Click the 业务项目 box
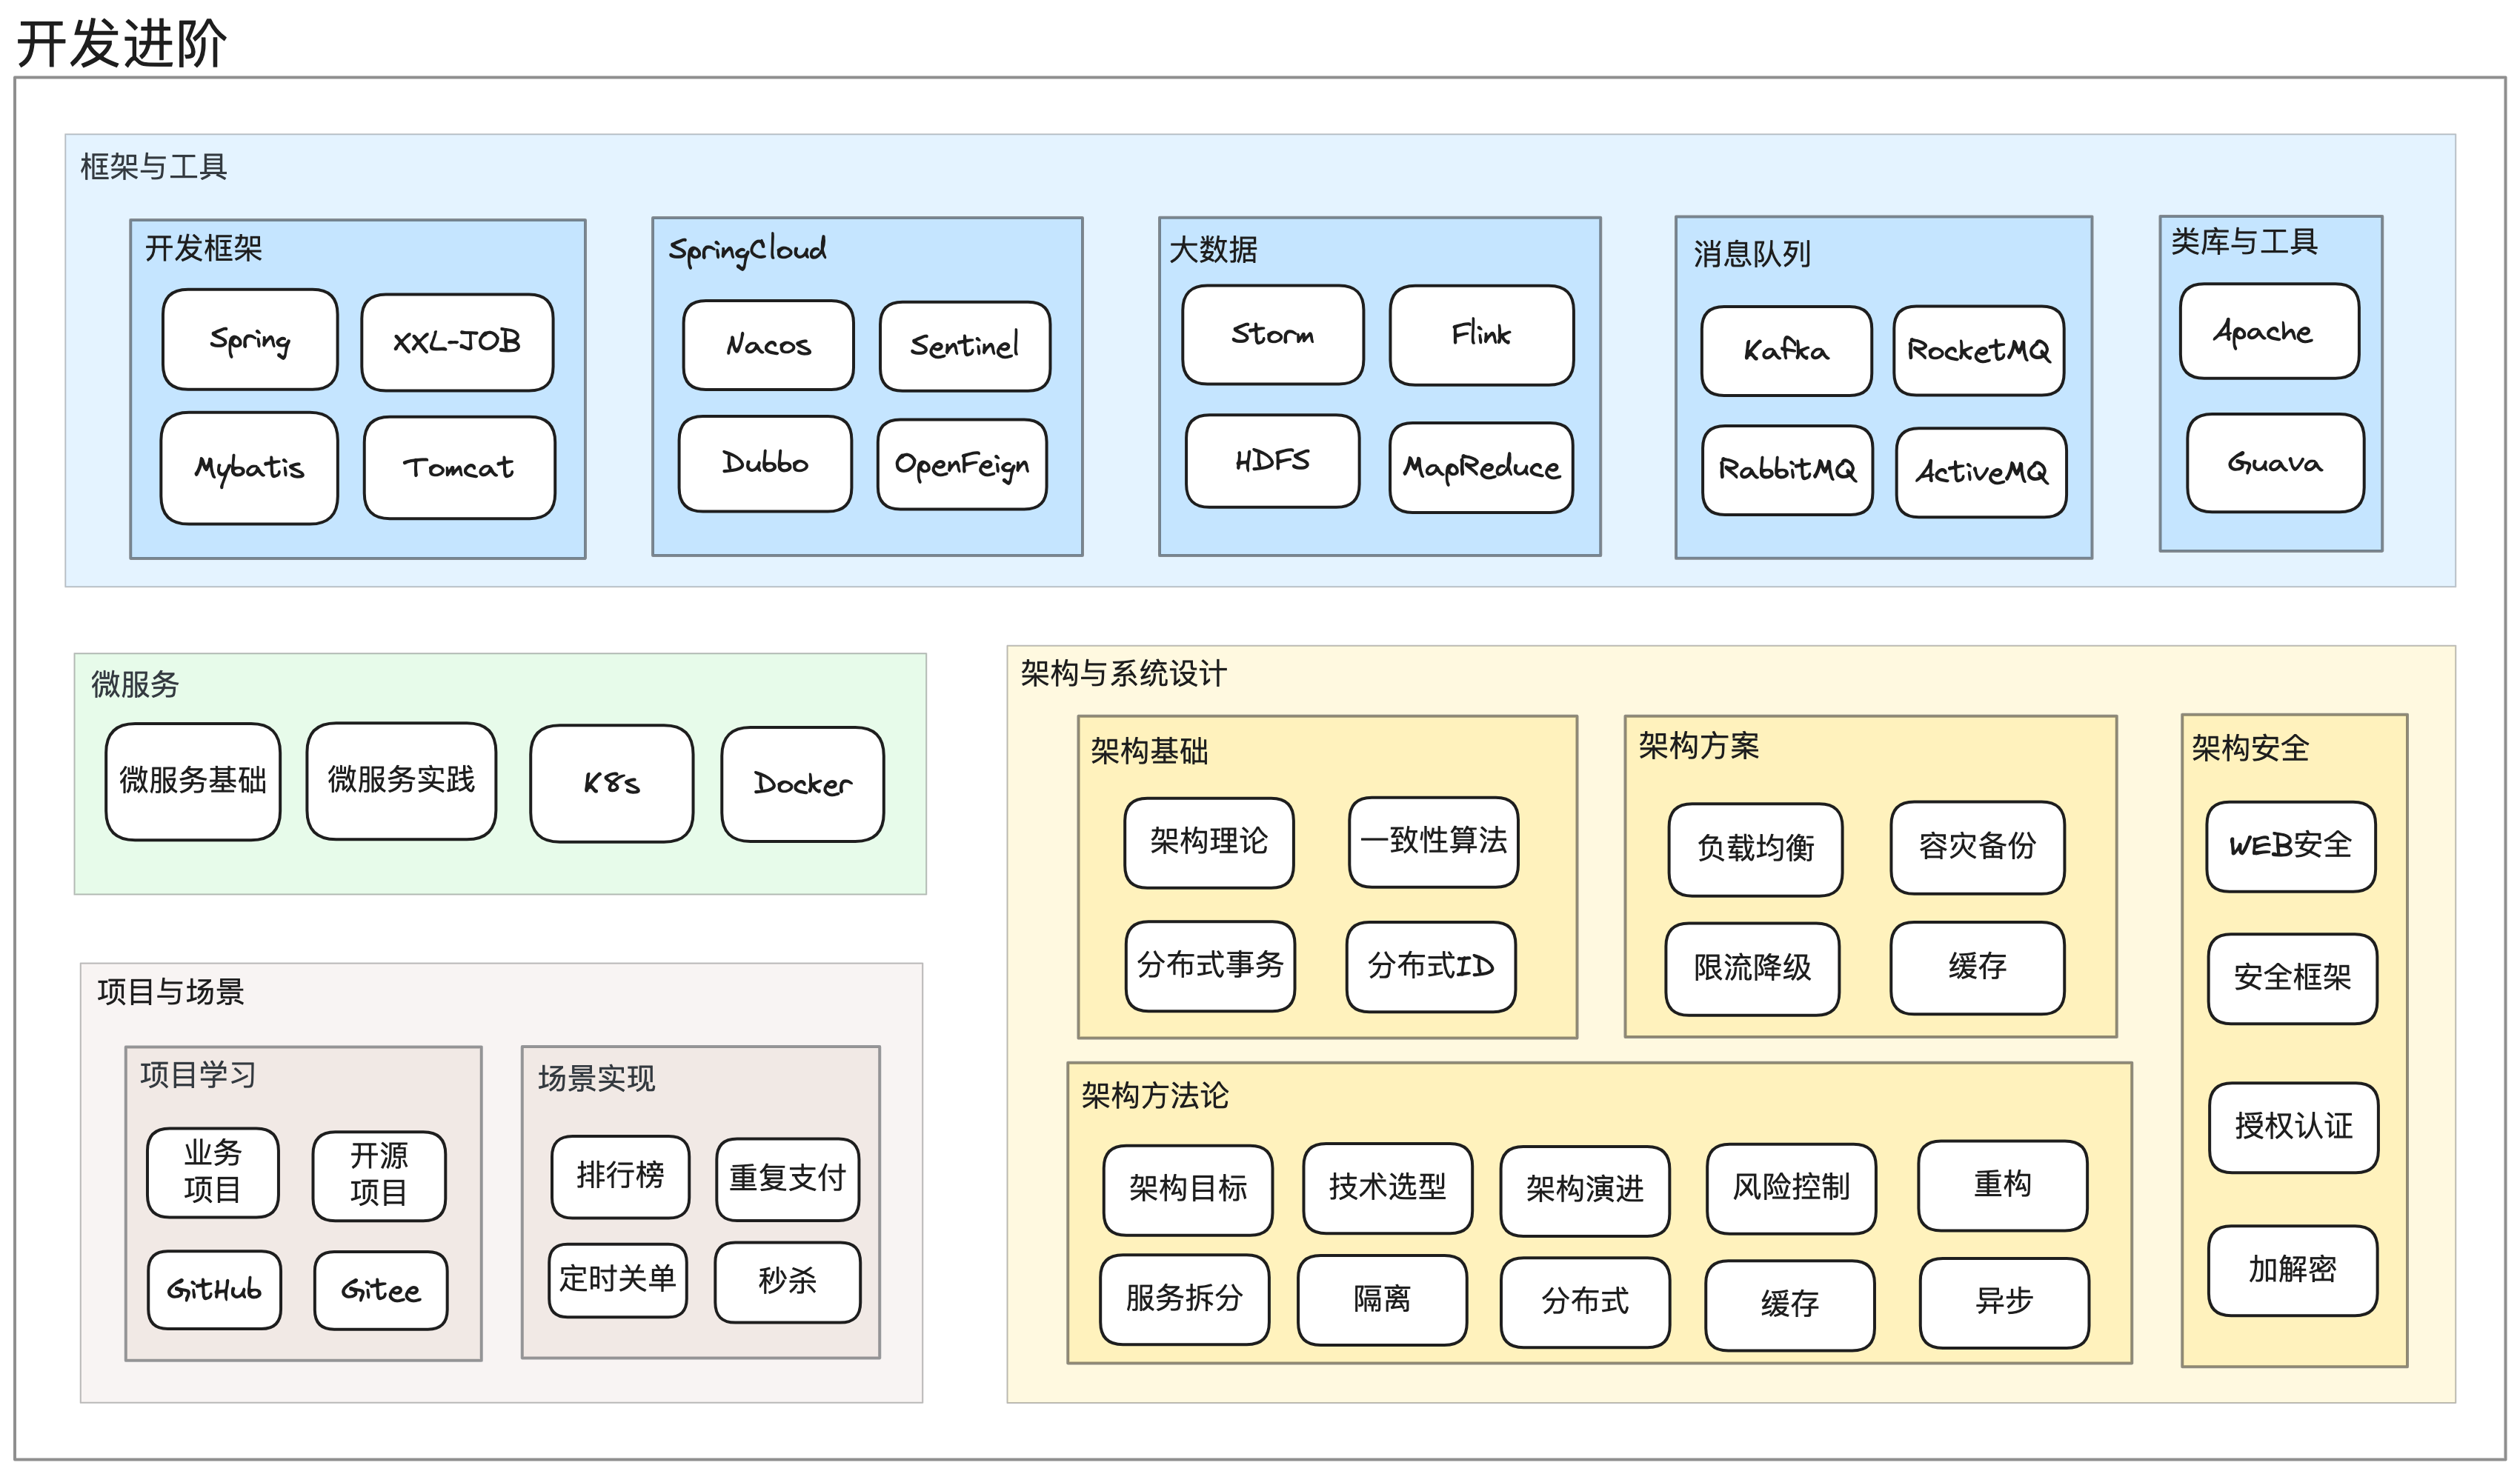Screen dimensions: 2520x1474 pyautogui.click(x=213, y=1173)
